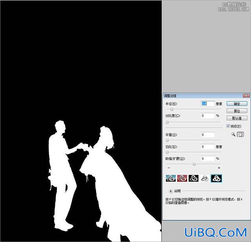Click the 半径 radius slider handle
Image resolution: width=251 pixels, height=242 pixels.
click(172, 109)
